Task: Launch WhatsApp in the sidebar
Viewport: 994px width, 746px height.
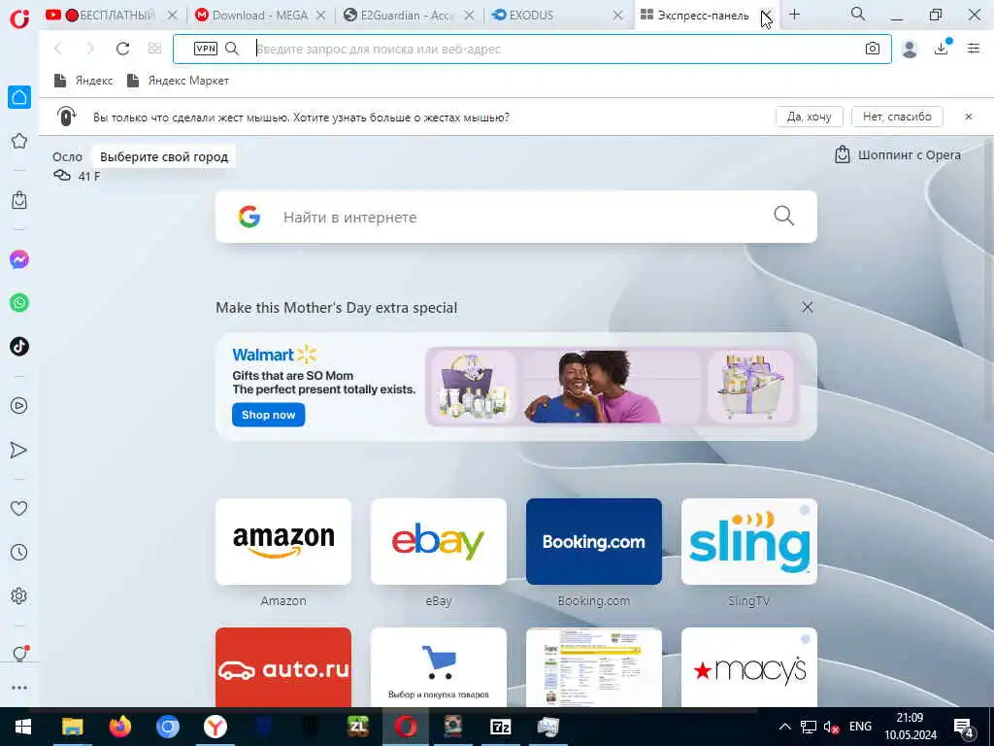Action: (x=19, y=303)
